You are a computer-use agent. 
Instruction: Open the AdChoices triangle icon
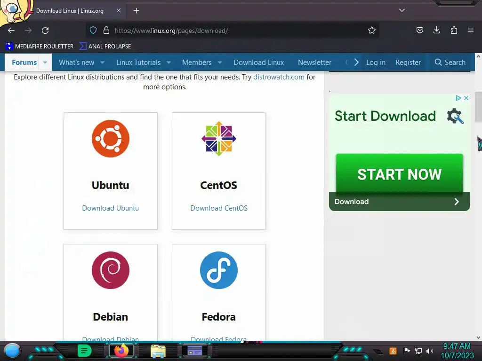458,98
